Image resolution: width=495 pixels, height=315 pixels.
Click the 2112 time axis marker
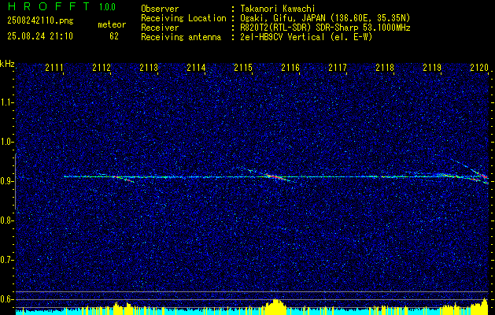pos(102,67)
